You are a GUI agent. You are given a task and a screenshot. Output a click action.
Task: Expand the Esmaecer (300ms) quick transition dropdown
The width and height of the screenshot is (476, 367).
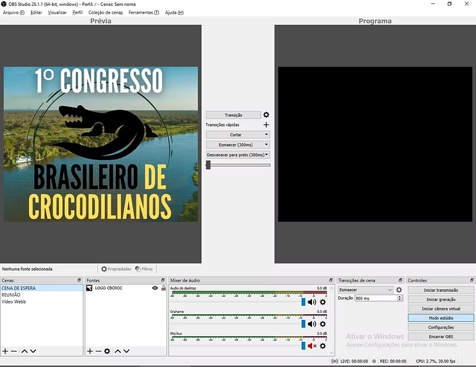click(x=266, y=145)
